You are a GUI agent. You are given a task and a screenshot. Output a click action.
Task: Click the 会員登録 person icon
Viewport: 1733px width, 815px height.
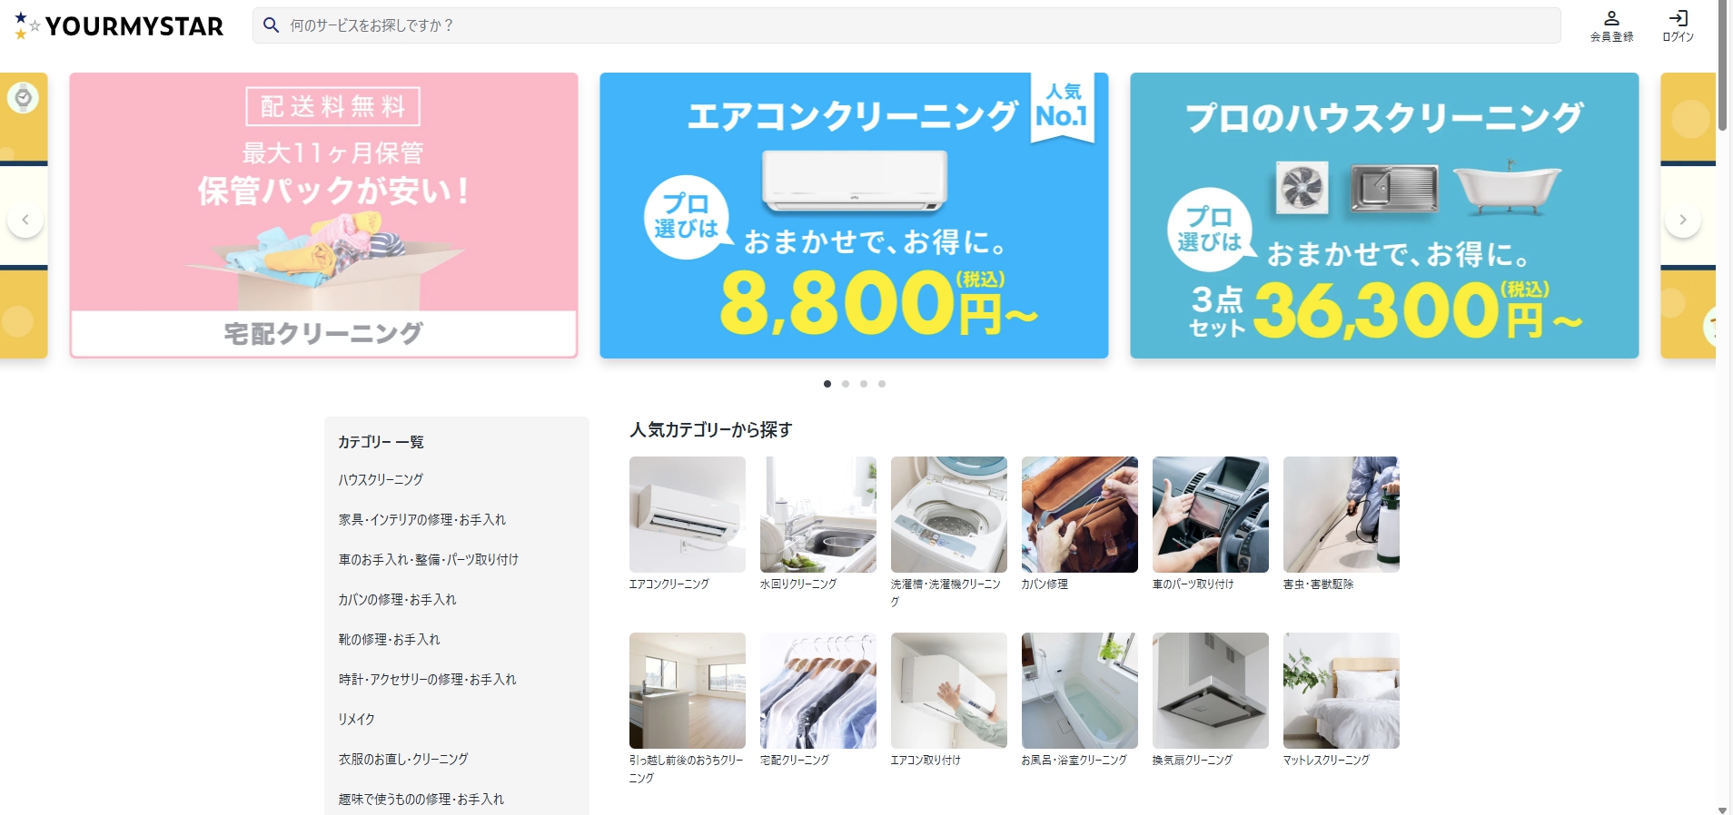click(x=1611, y=18)
